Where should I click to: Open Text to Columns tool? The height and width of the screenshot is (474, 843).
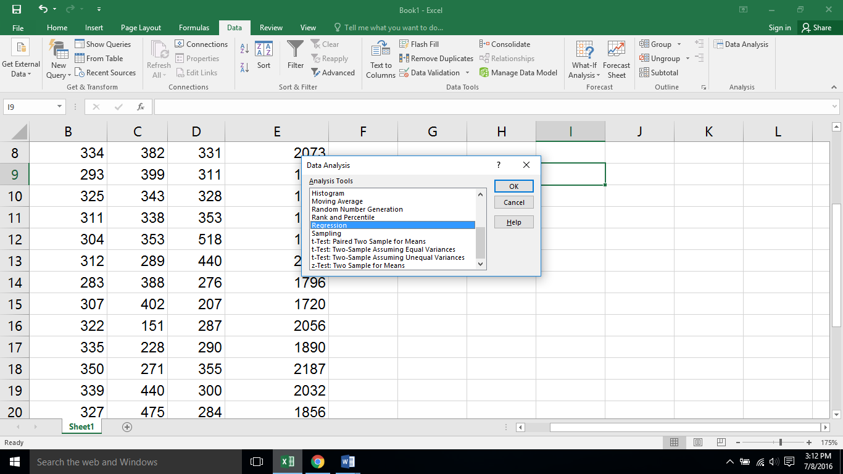381,59
